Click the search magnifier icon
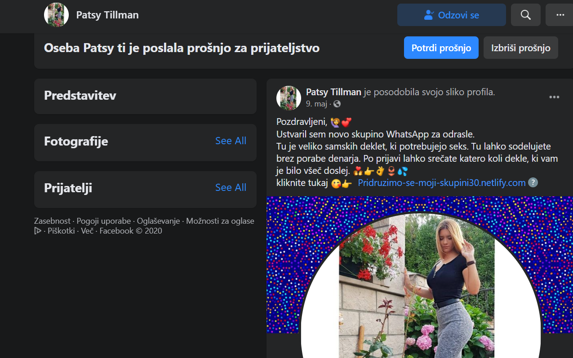The image size is (573, 358). tap(525, 15)
